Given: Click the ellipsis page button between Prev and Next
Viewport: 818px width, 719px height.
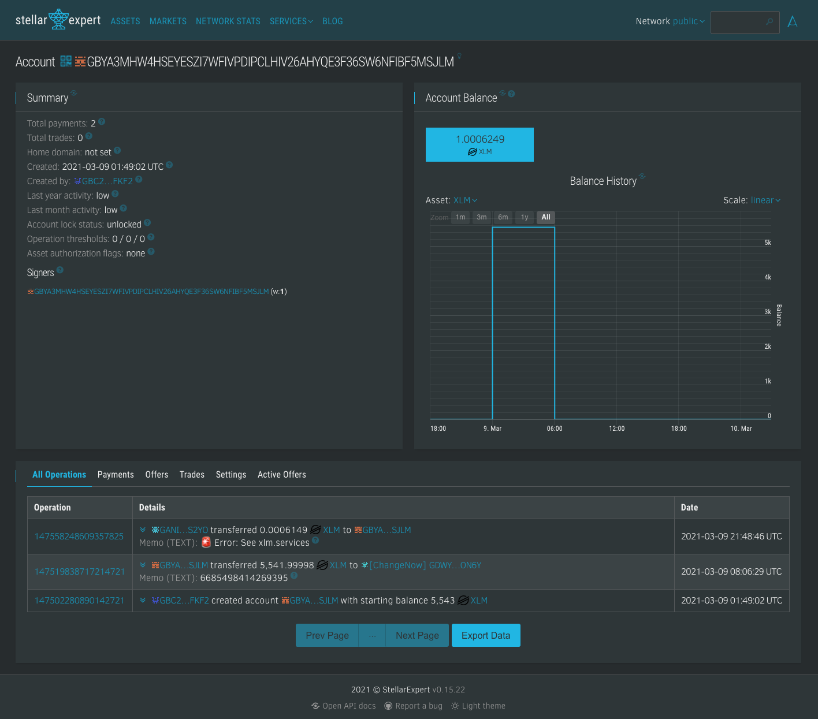Looking at the screenshot, I should pos(372,635).
